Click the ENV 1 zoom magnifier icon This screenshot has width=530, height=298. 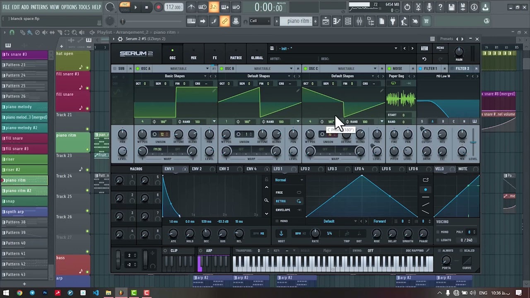pyautogui.click(x=266, y=200)
